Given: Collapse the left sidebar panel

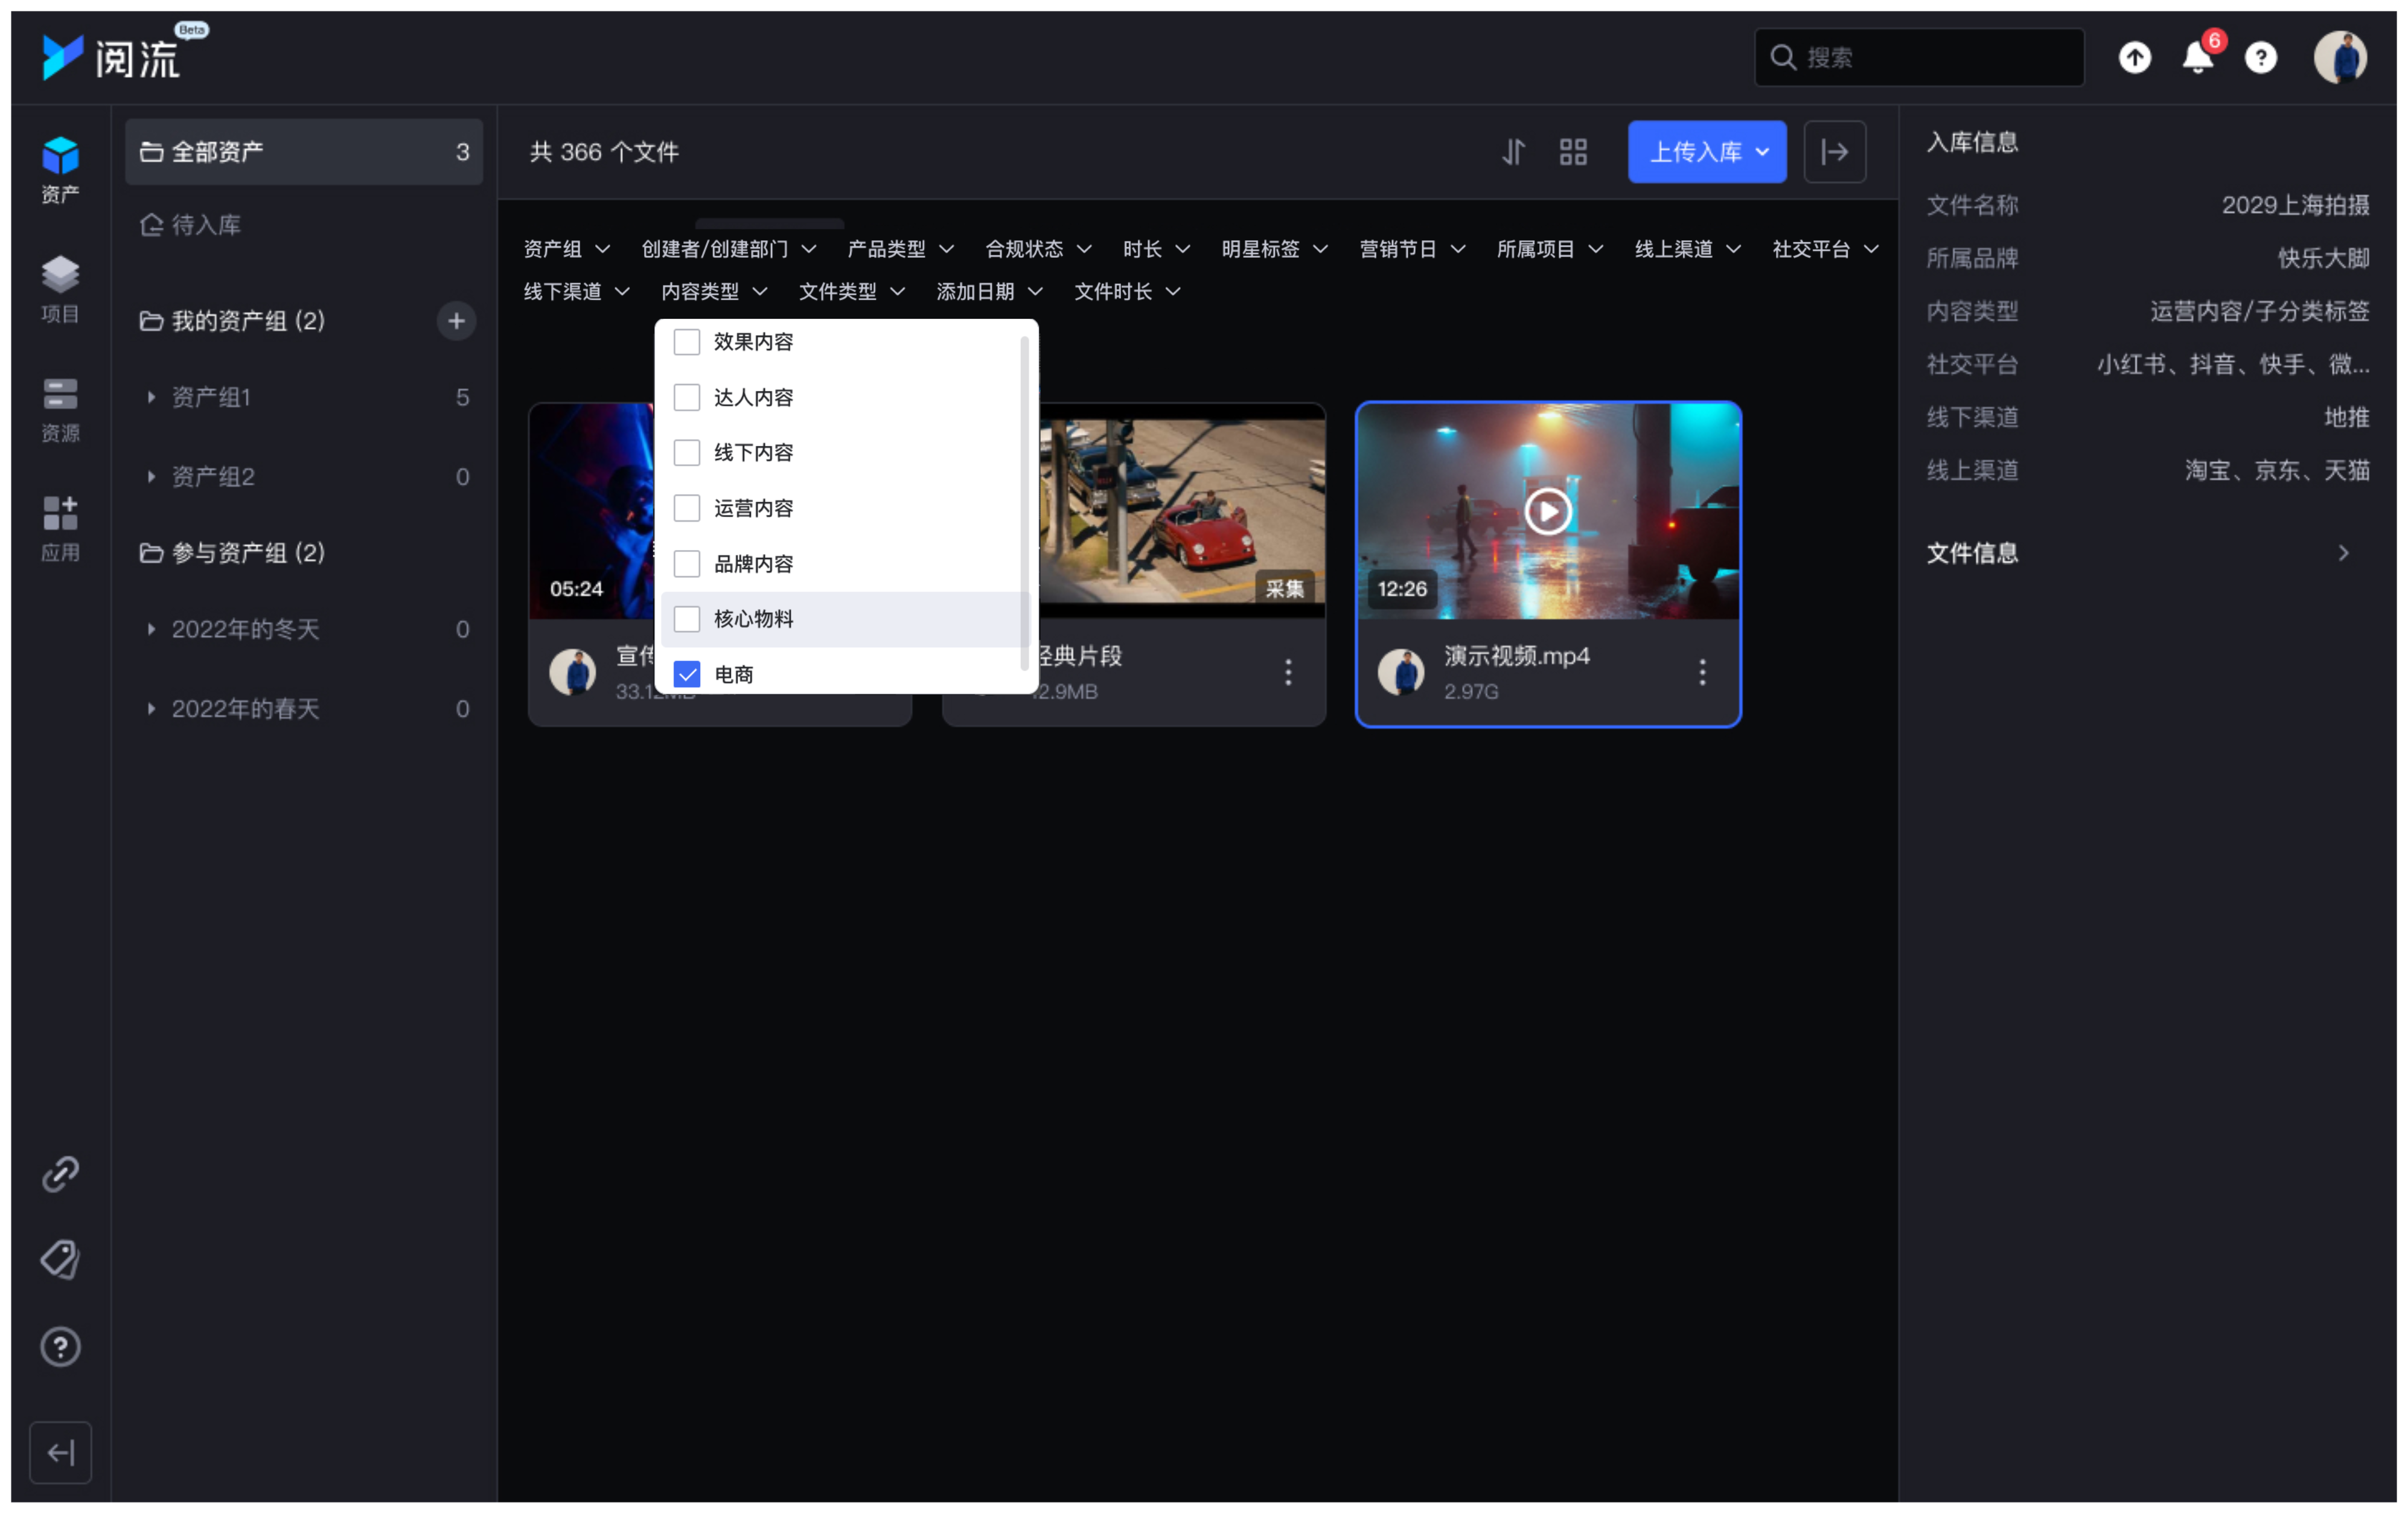Looking at the screenshot, I should [x=60, y=1452].
